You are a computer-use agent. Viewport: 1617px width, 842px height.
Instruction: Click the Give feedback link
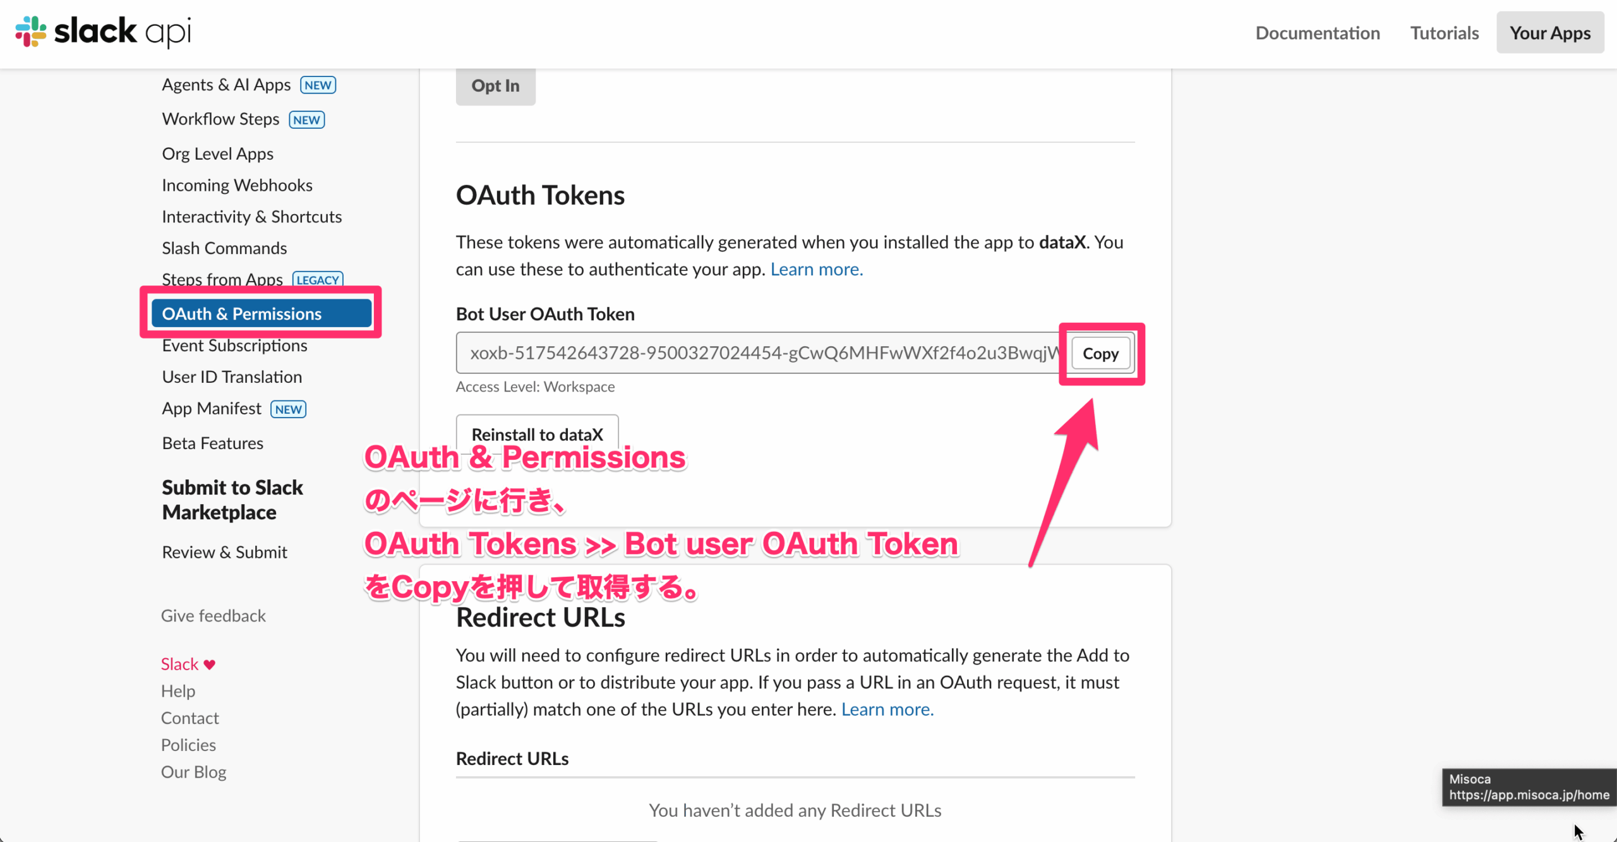tap(213, 616)
